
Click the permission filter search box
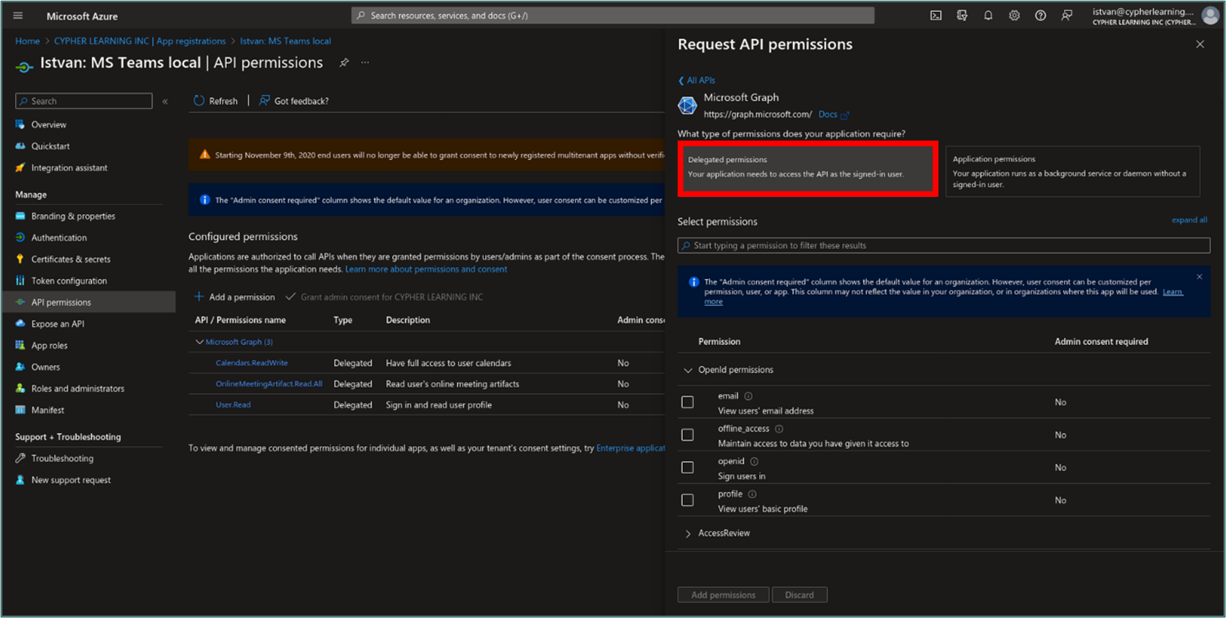[943, 245]
